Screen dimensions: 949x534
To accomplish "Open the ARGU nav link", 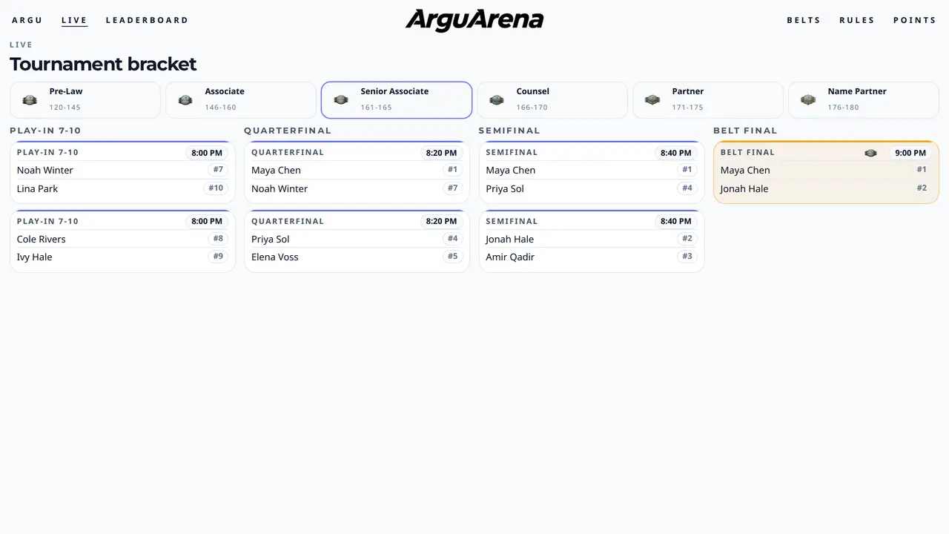I will pyautogui.click(x=27, y=20).
